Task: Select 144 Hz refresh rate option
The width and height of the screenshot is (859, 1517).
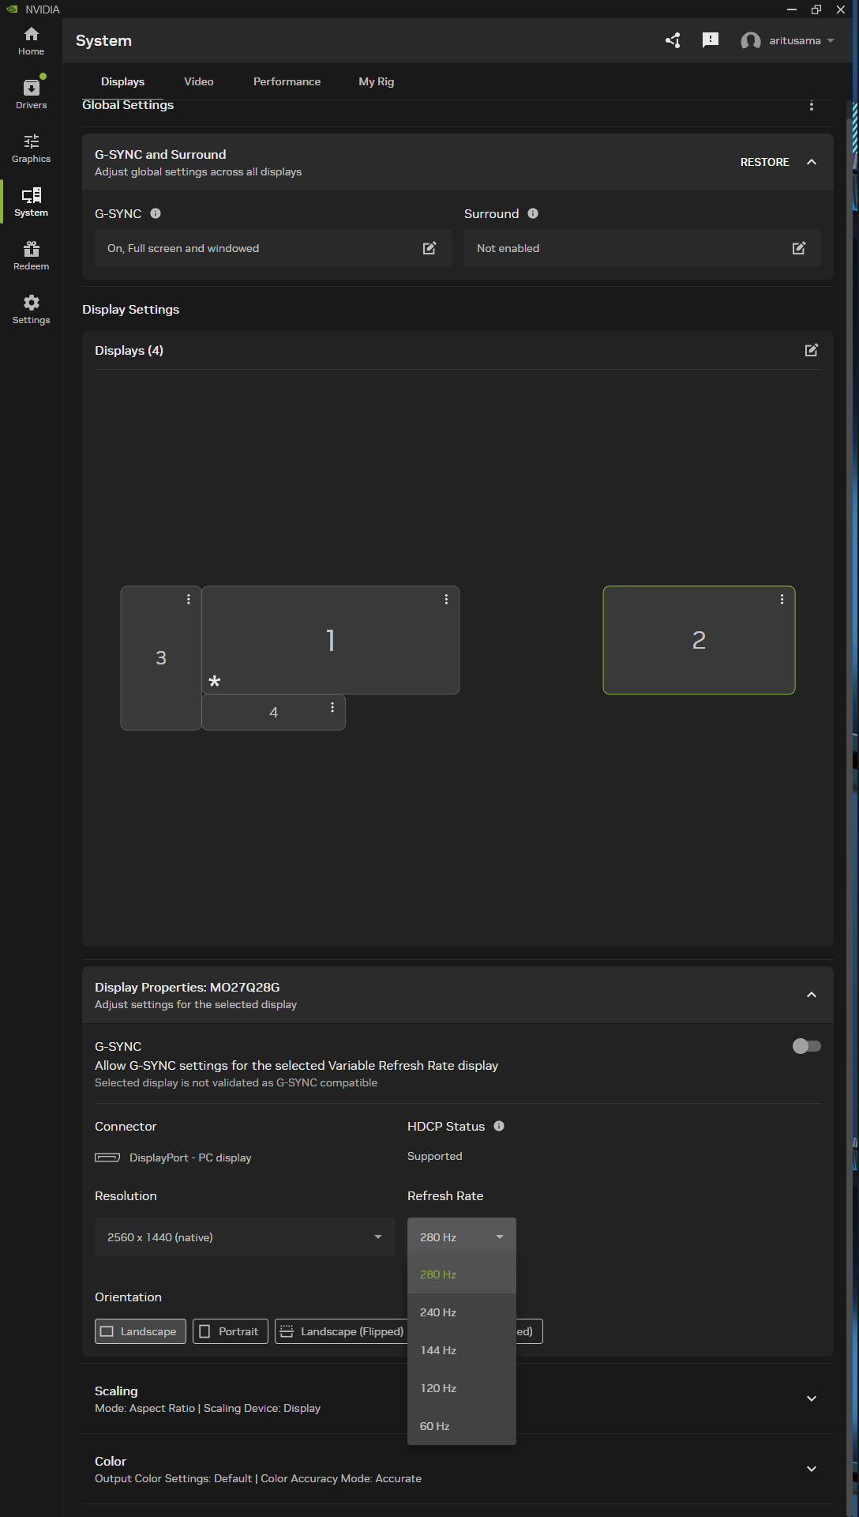Action: (462, 1350)
